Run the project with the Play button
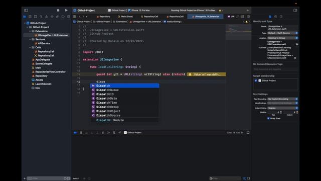Screen dimensions: 321x181 coord(66,10)
